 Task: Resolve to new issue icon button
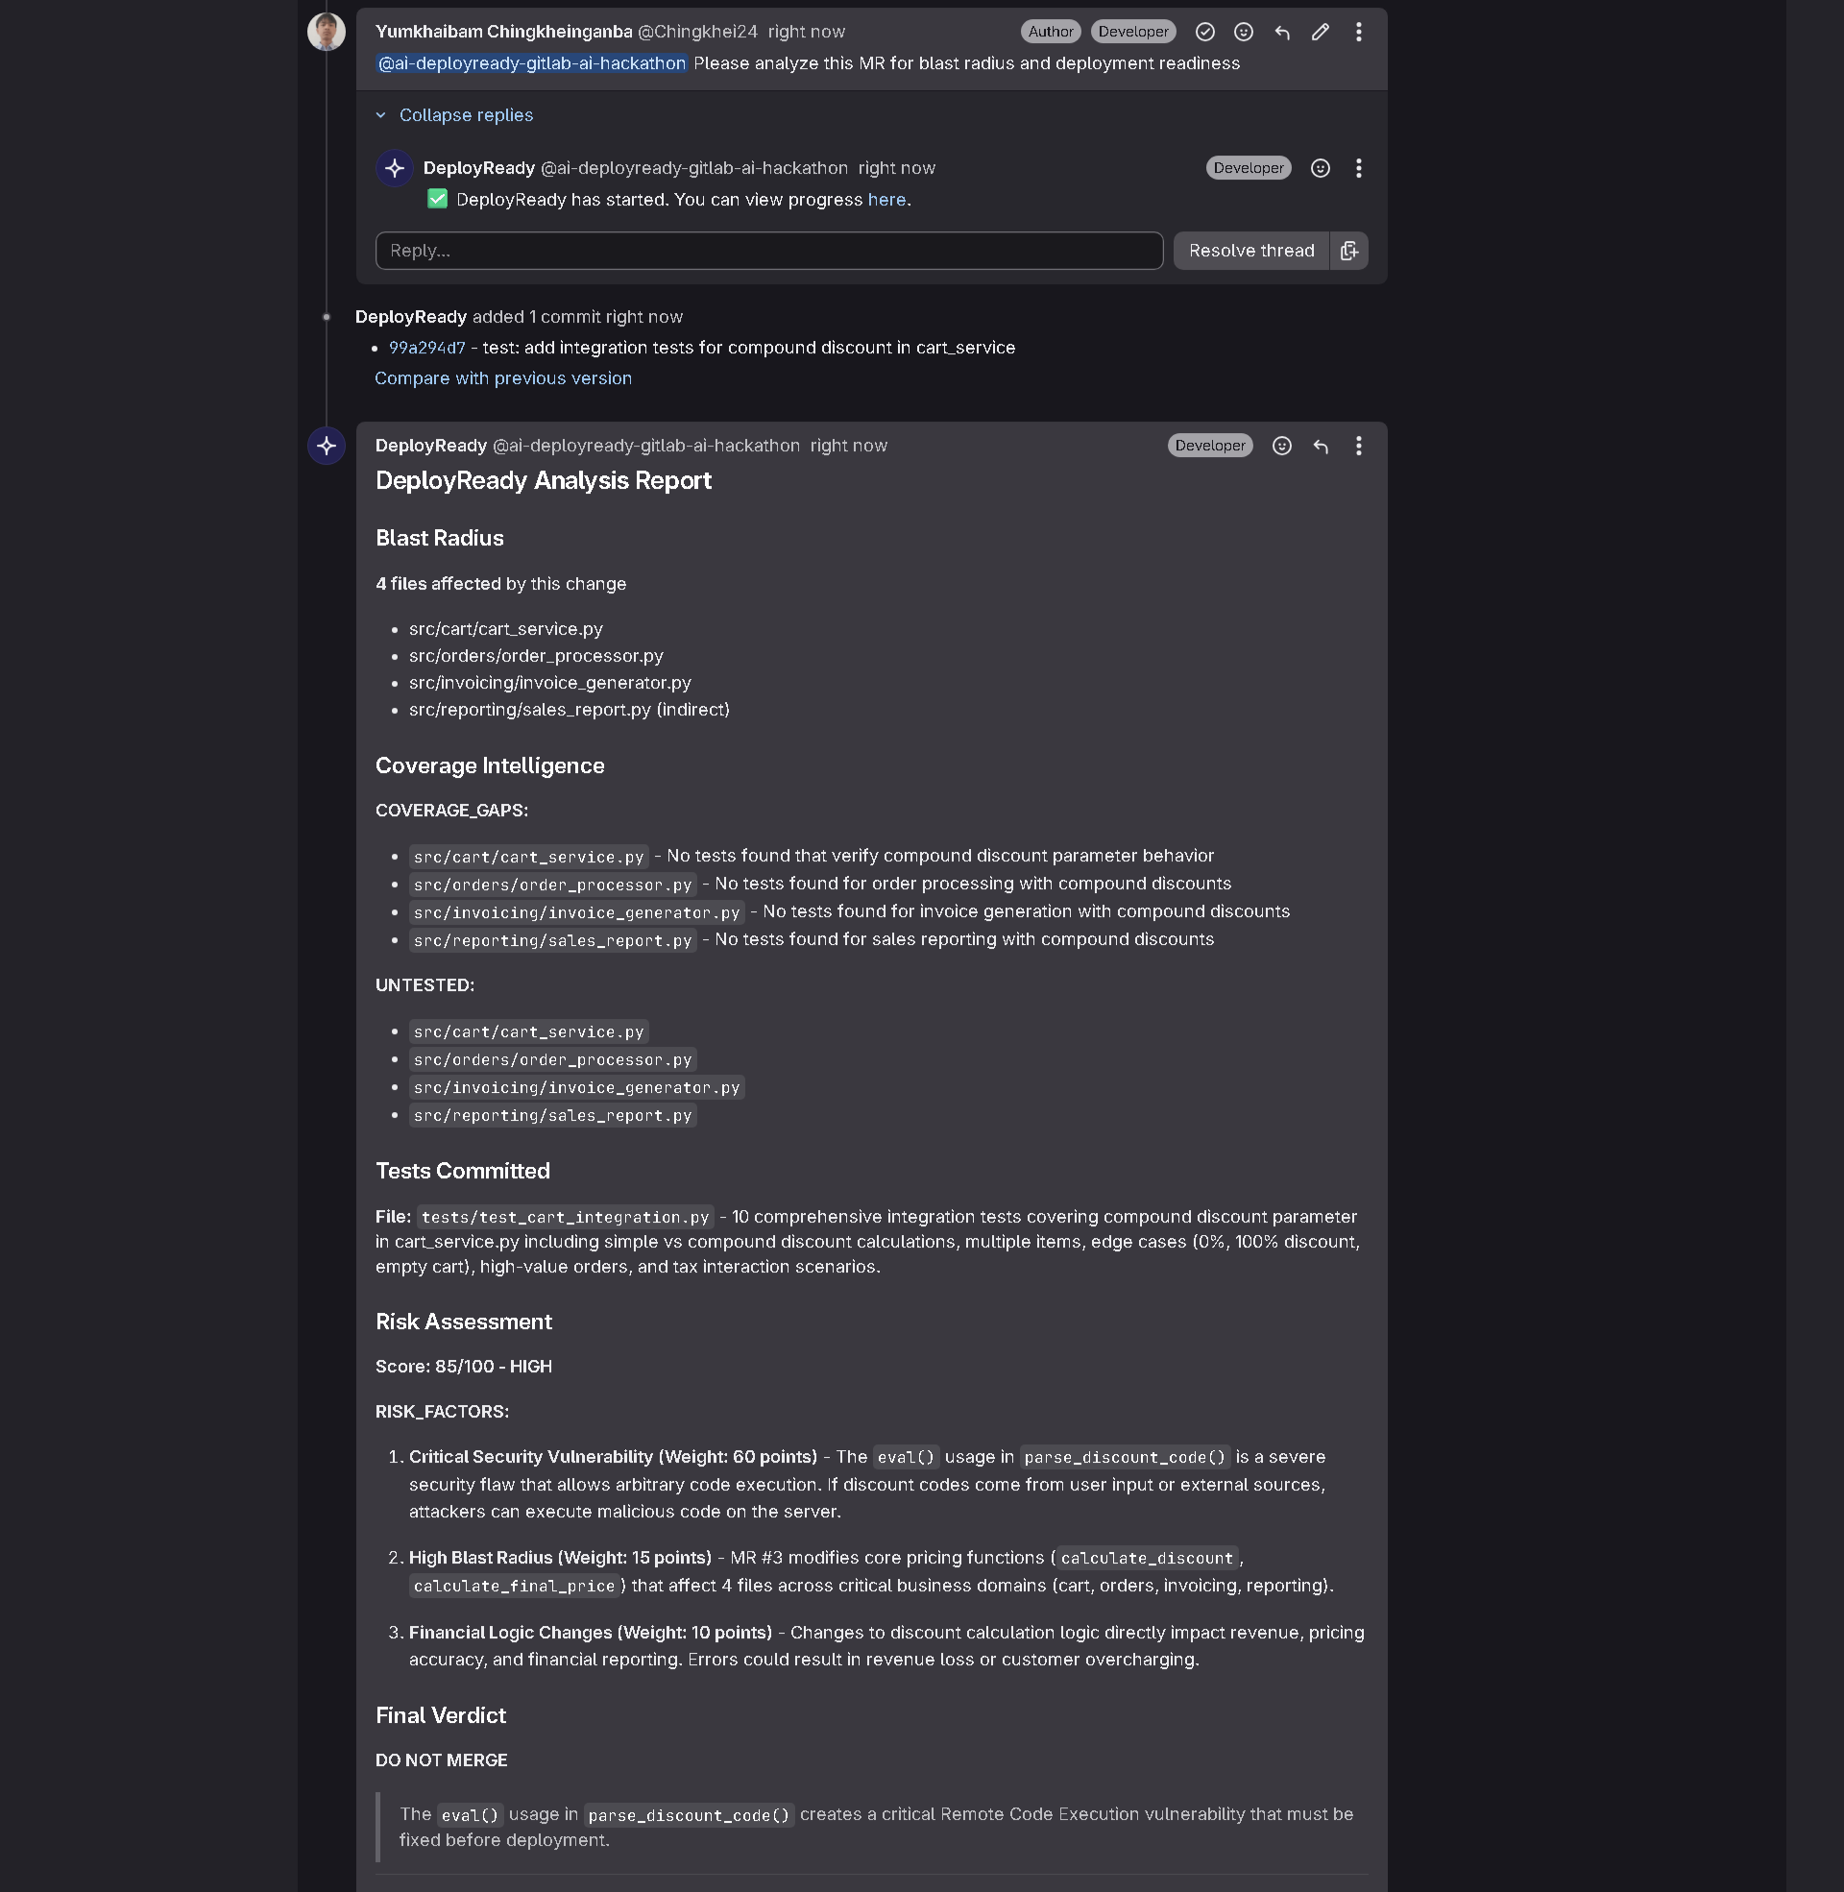coord(1349,251)
